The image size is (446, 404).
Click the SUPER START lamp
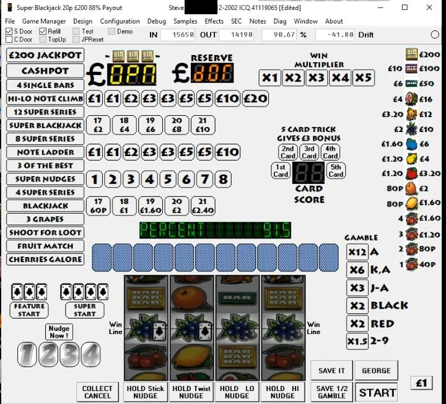[85, 310]
